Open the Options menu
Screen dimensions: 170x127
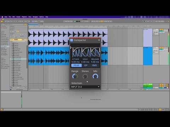41,17
